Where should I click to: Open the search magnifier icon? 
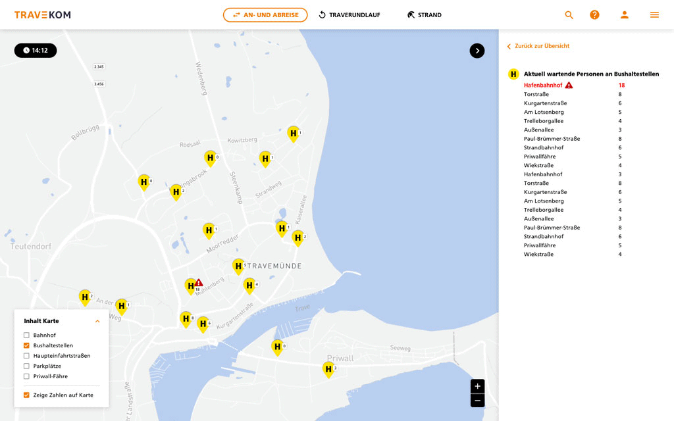click(569, 15)
